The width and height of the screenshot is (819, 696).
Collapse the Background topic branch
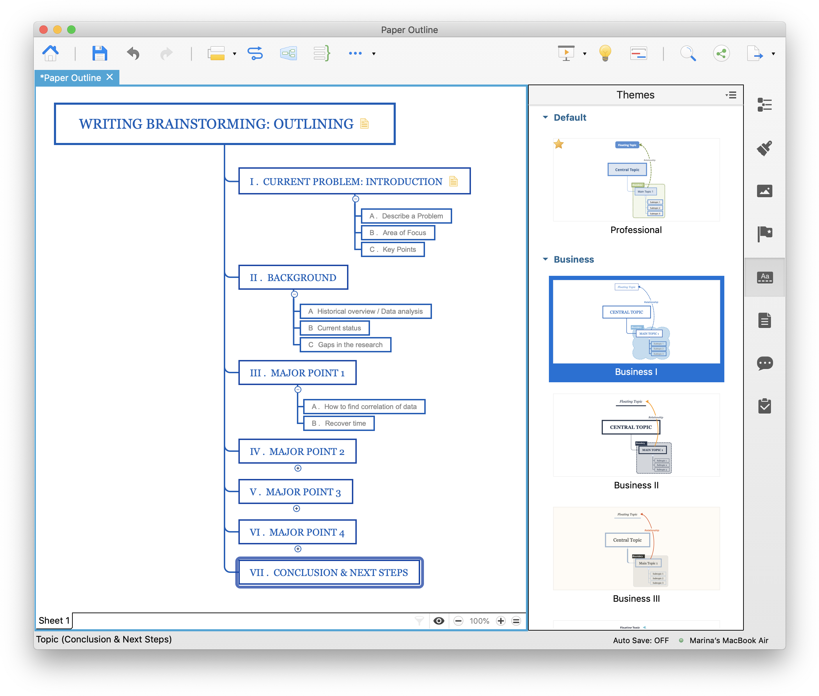[294, 294]
